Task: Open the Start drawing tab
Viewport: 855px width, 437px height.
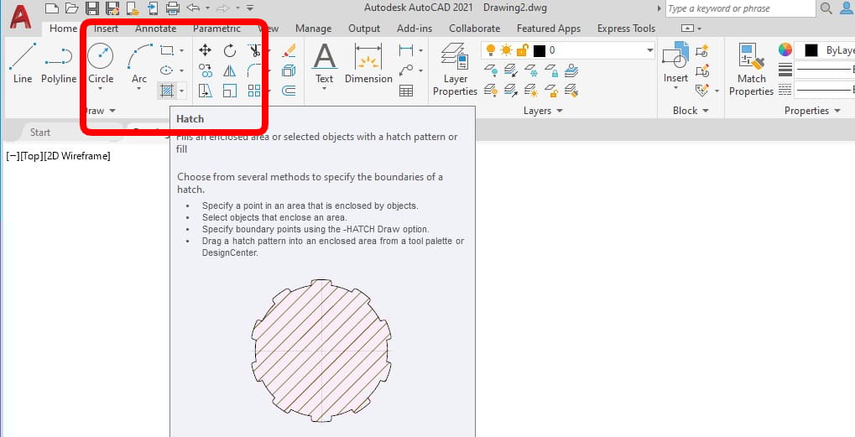Action: 39,132
